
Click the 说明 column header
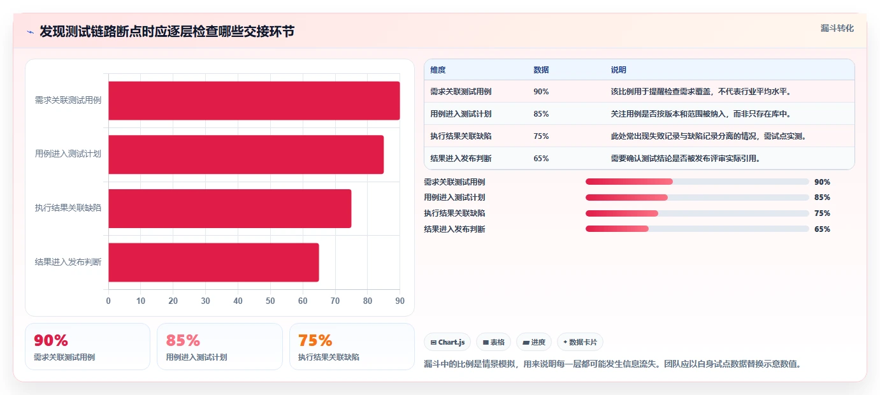(x=618, y=70)
